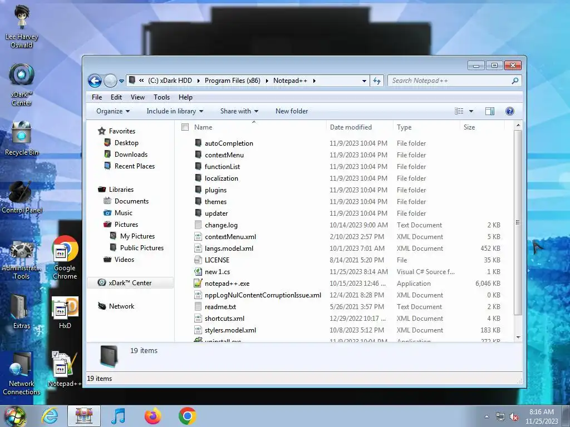570x427 pixels.
Task: Open the View menu
Action: (138, 97)
